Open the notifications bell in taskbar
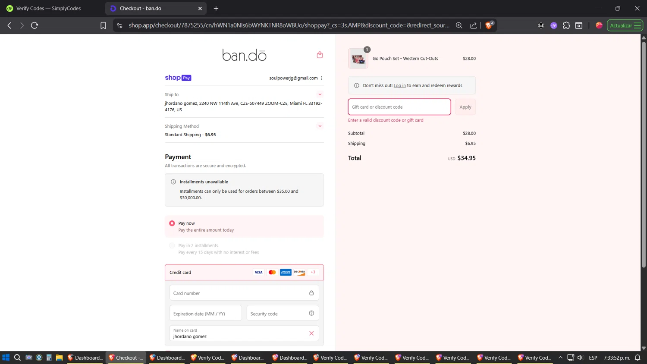The width and height of the screenshot is (647, 364). [x=638, y=358]
